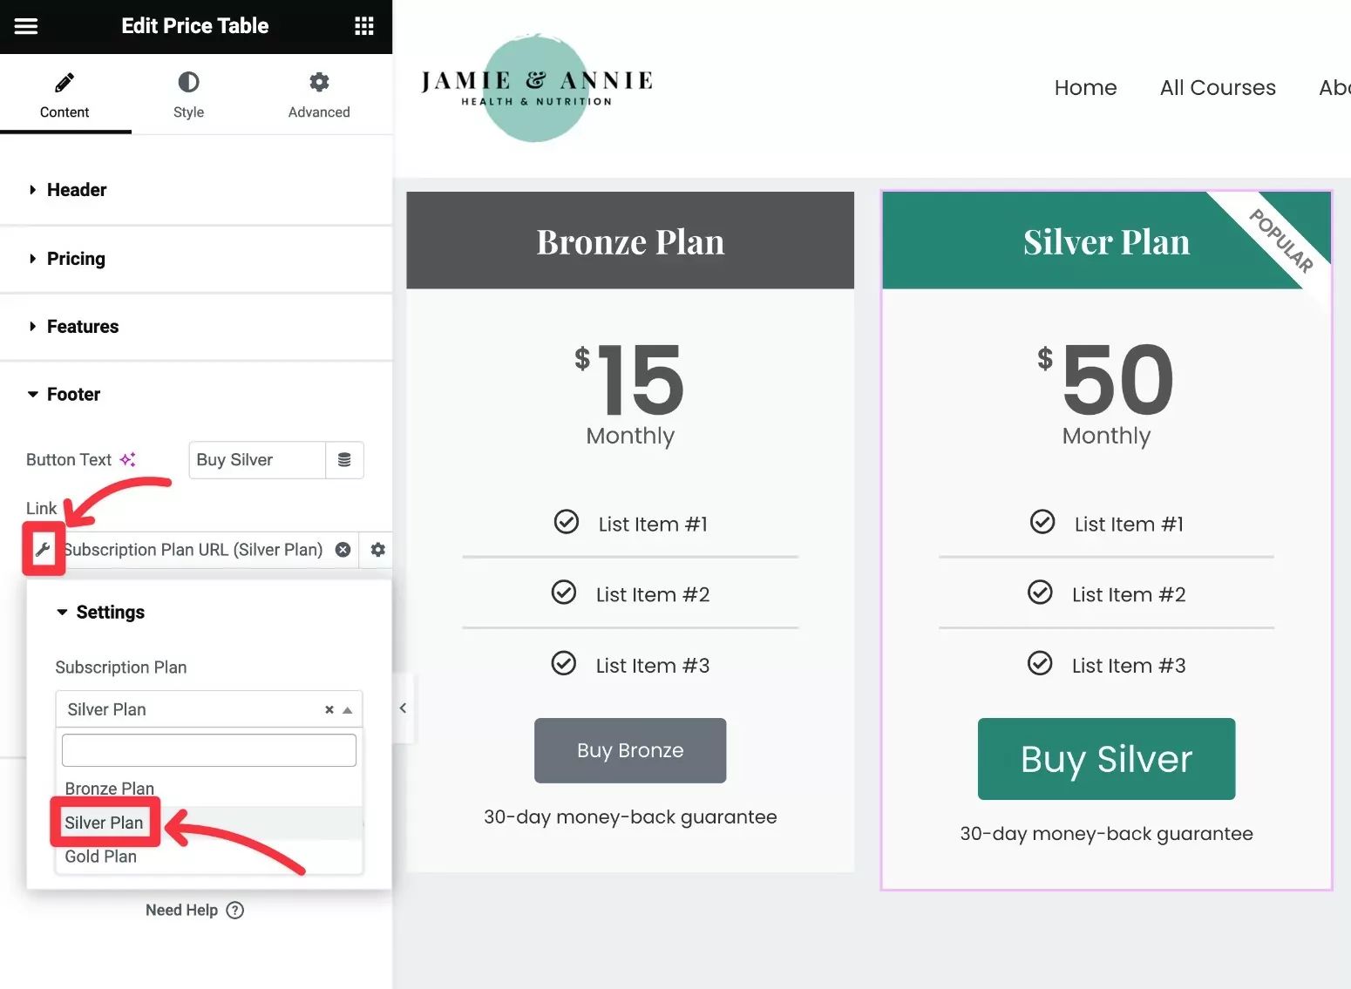Image resolution: width=1351 pixels, height=989 pixels.
Task: Click the wrench icon beside the Link field
Action: [x=43, y=550]
